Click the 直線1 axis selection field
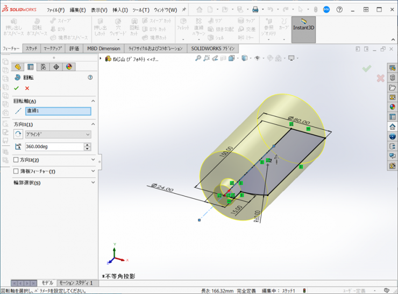This screenshot has height=294, width=398. coord(58,111)
